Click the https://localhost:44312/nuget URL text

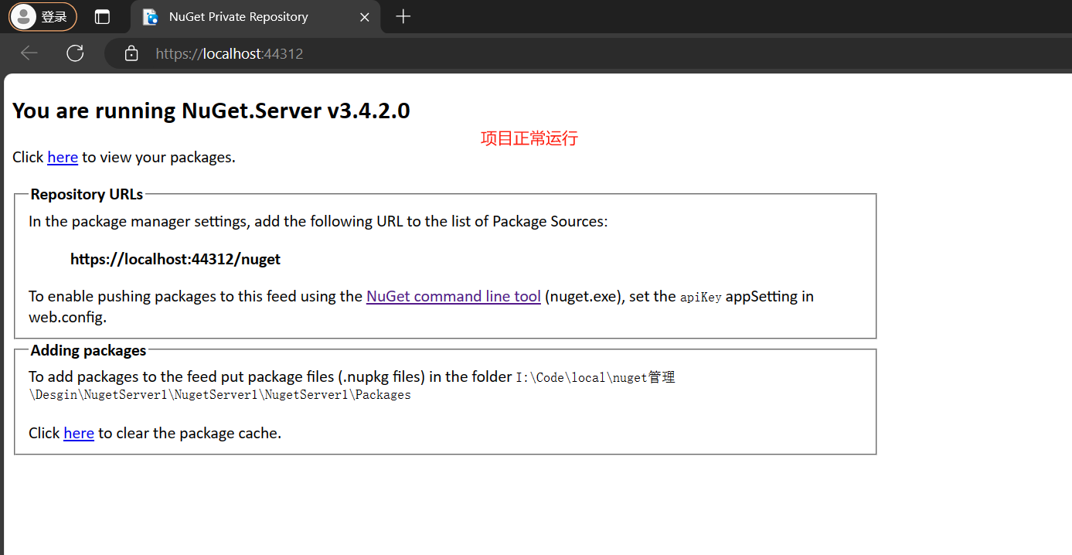coord(175,259)
